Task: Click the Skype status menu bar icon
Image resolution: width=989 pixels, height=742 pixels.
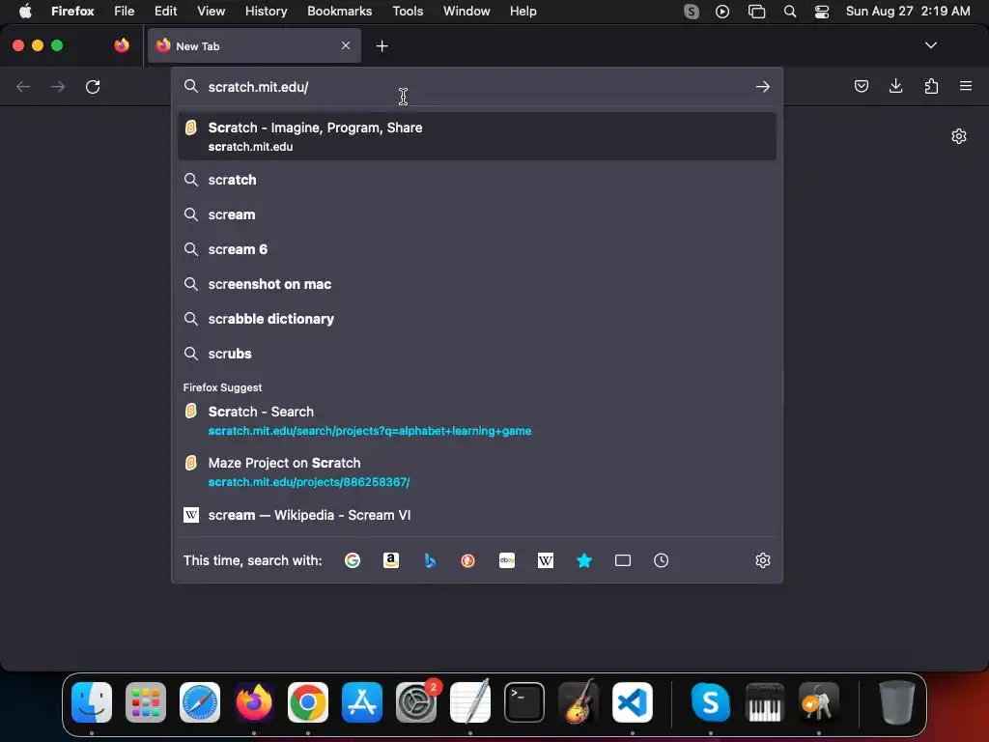Action: tap(692, 12)
